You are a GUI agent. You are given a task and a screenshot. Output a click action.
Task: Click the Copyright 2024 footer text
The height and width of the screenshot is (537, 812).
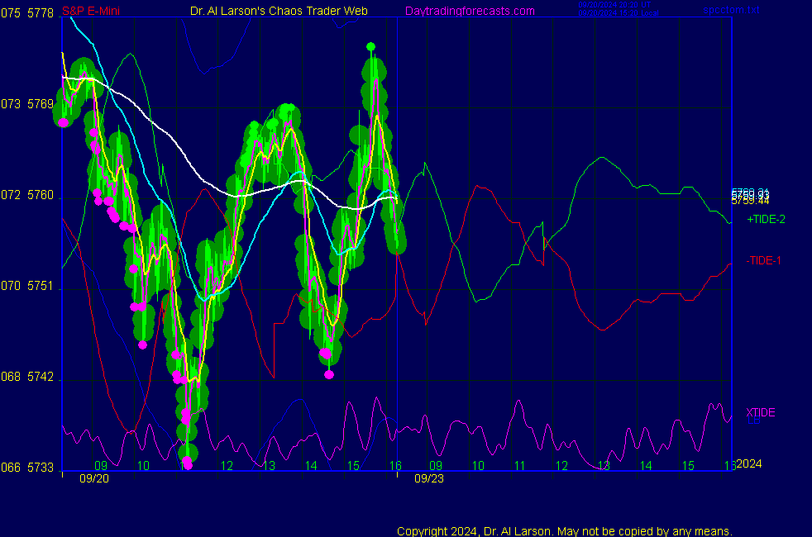[x=564, y=531]
